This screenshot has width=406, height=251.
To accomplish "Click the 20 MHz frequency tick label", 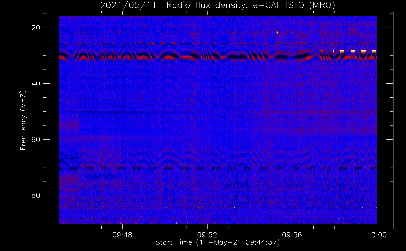I will pyautogui.click(x=36, y=28).
